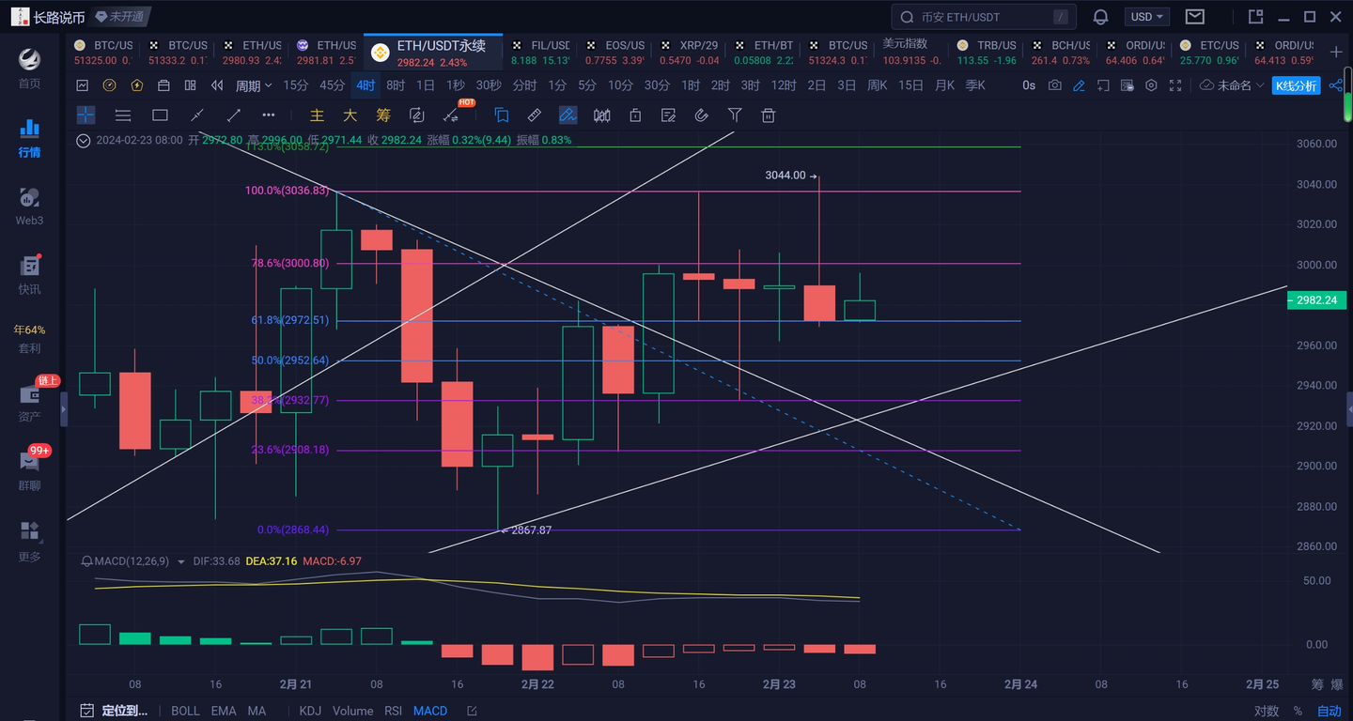
Task: Toggle the 主 main indicator button
Action: click(x=318, y=115)
